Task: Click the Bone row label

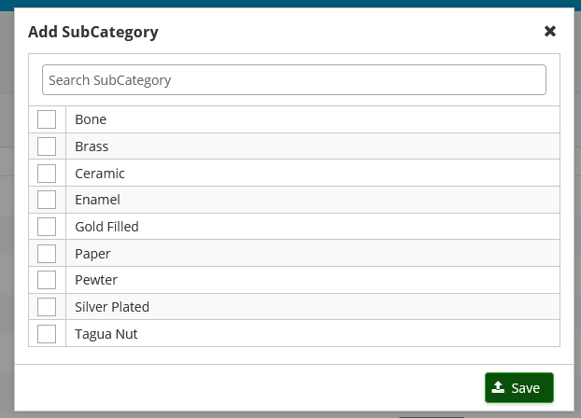Action: [91, 119]
